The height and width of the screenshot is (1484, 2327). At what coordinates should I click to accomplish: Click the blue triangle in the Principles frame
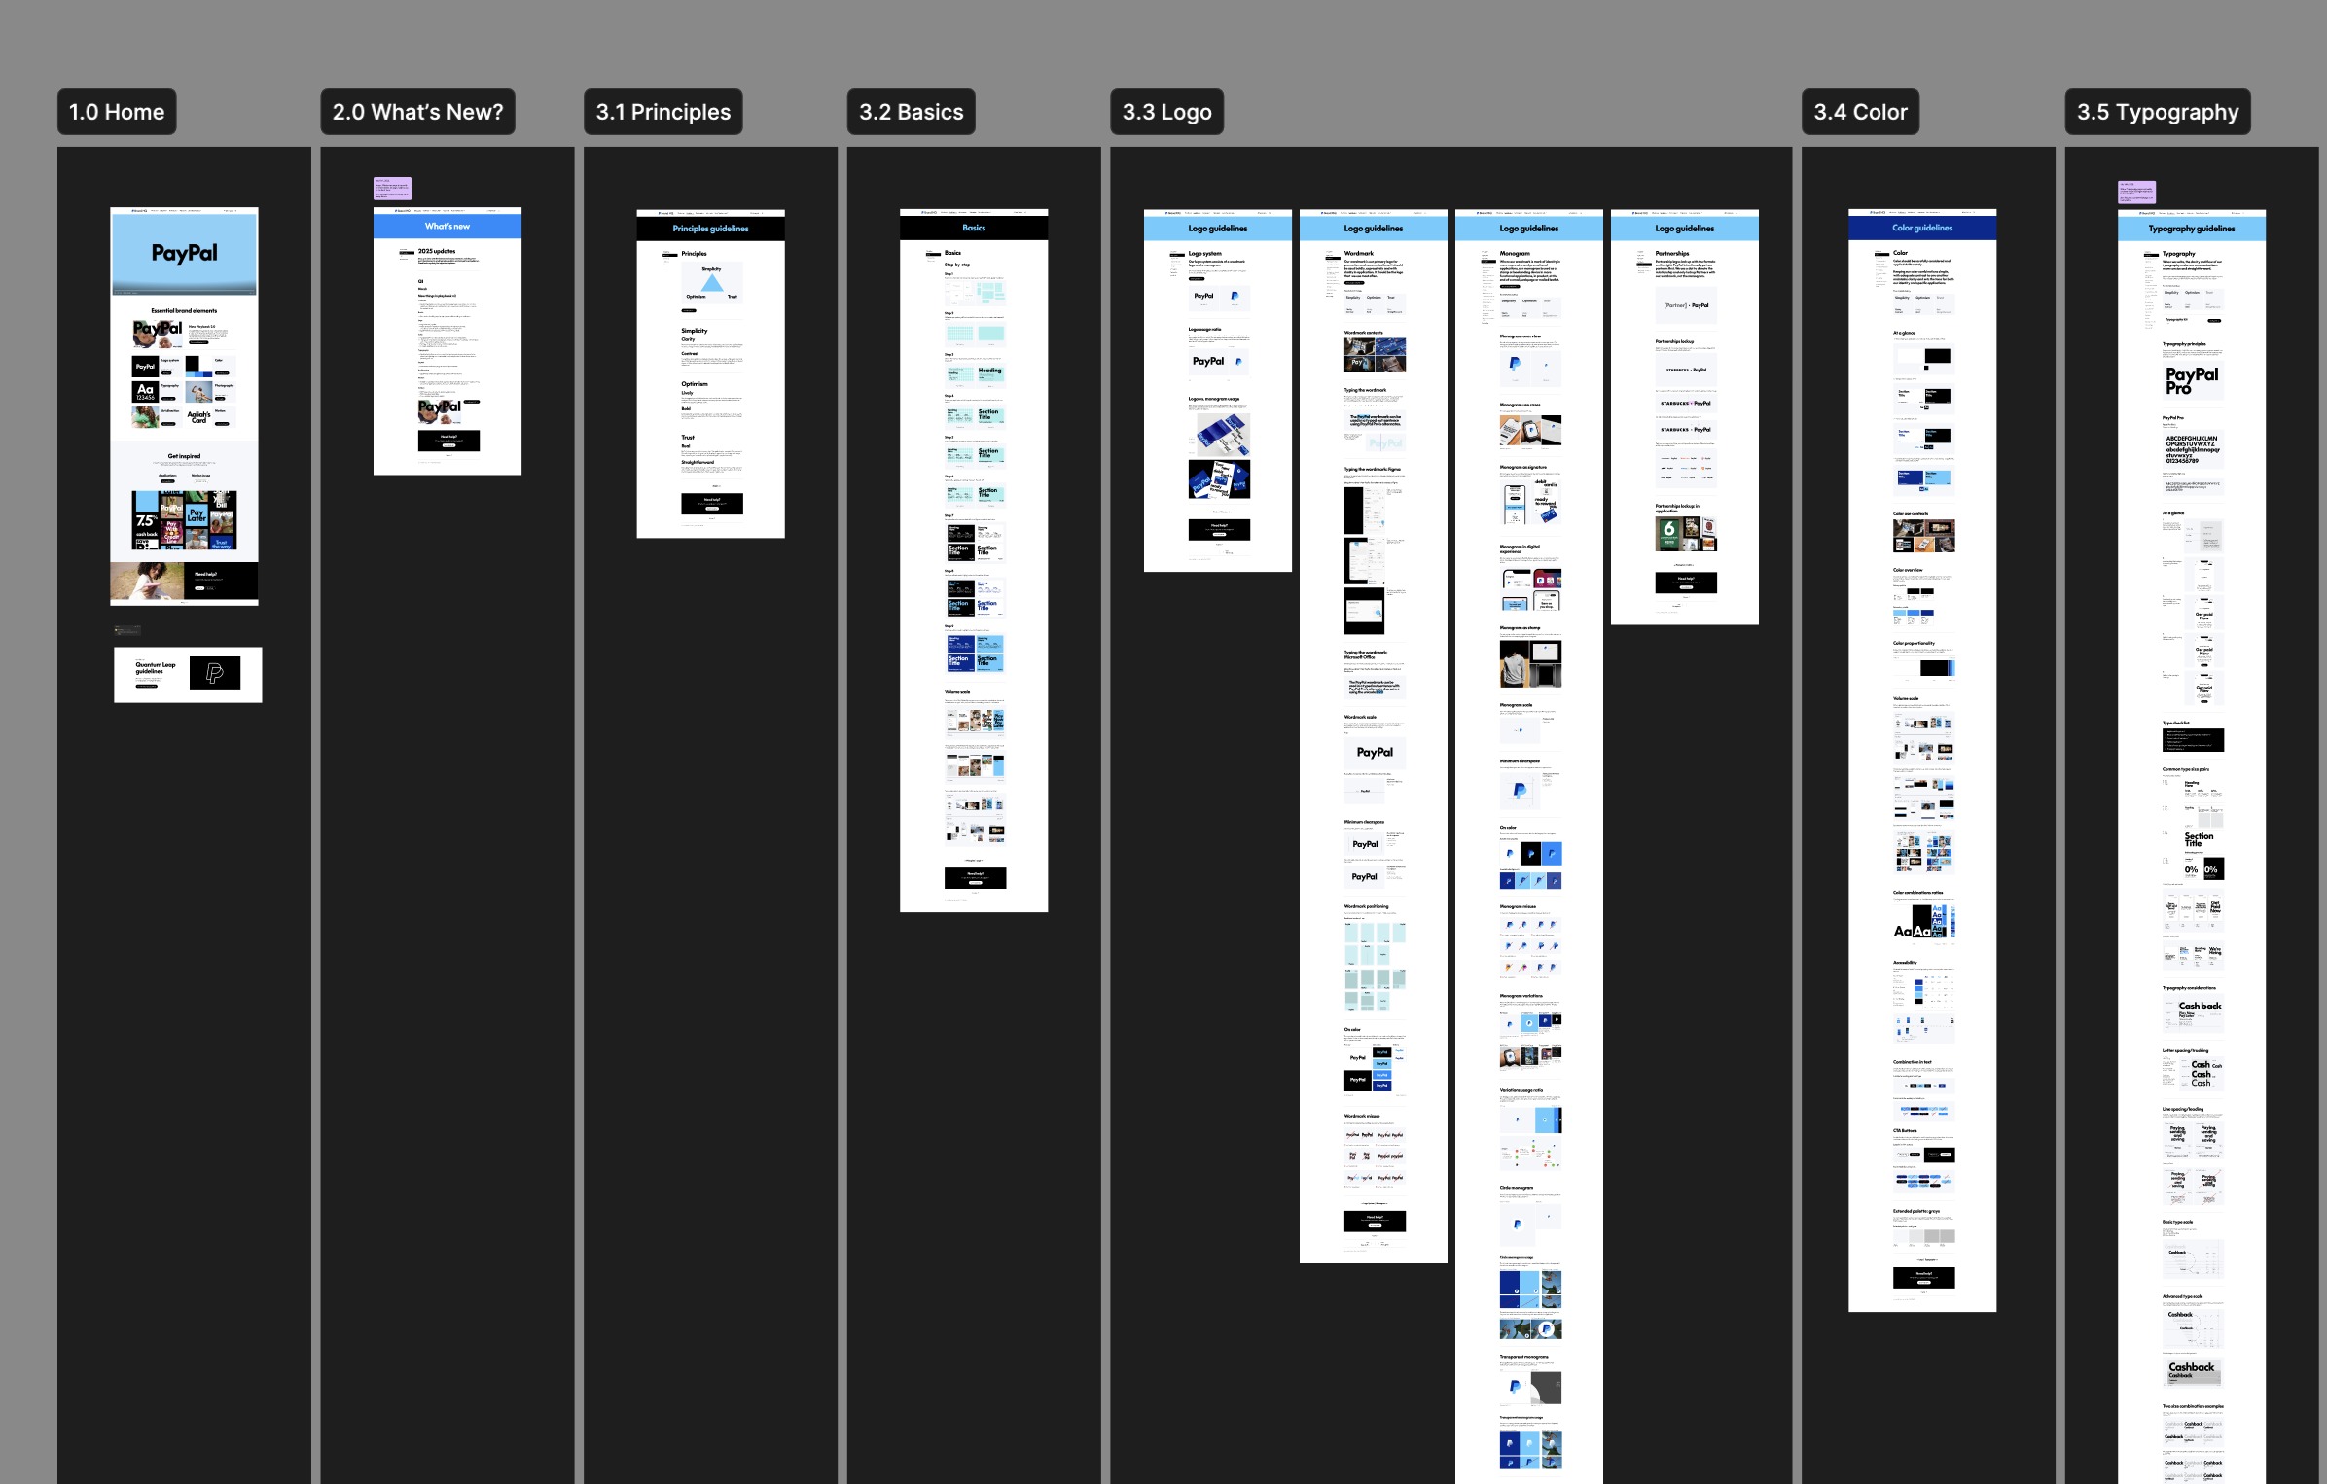[x=712, y=283]
